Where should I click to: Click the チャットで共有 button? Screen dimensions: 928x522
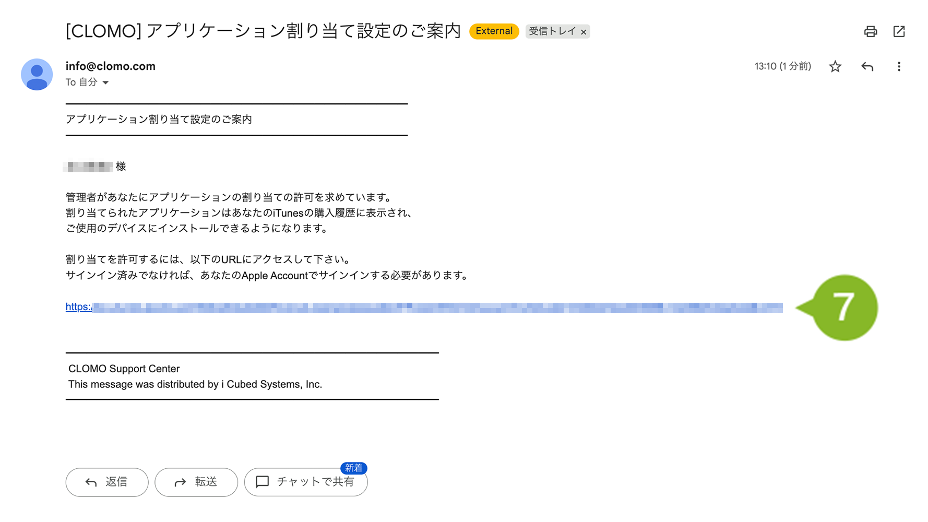click(x=305, y=482)
